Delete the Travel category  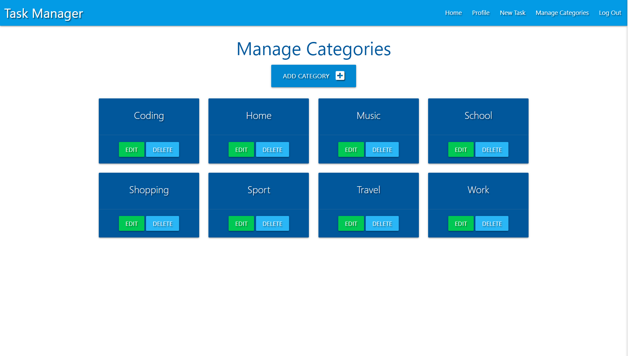[x=382, y=224]
